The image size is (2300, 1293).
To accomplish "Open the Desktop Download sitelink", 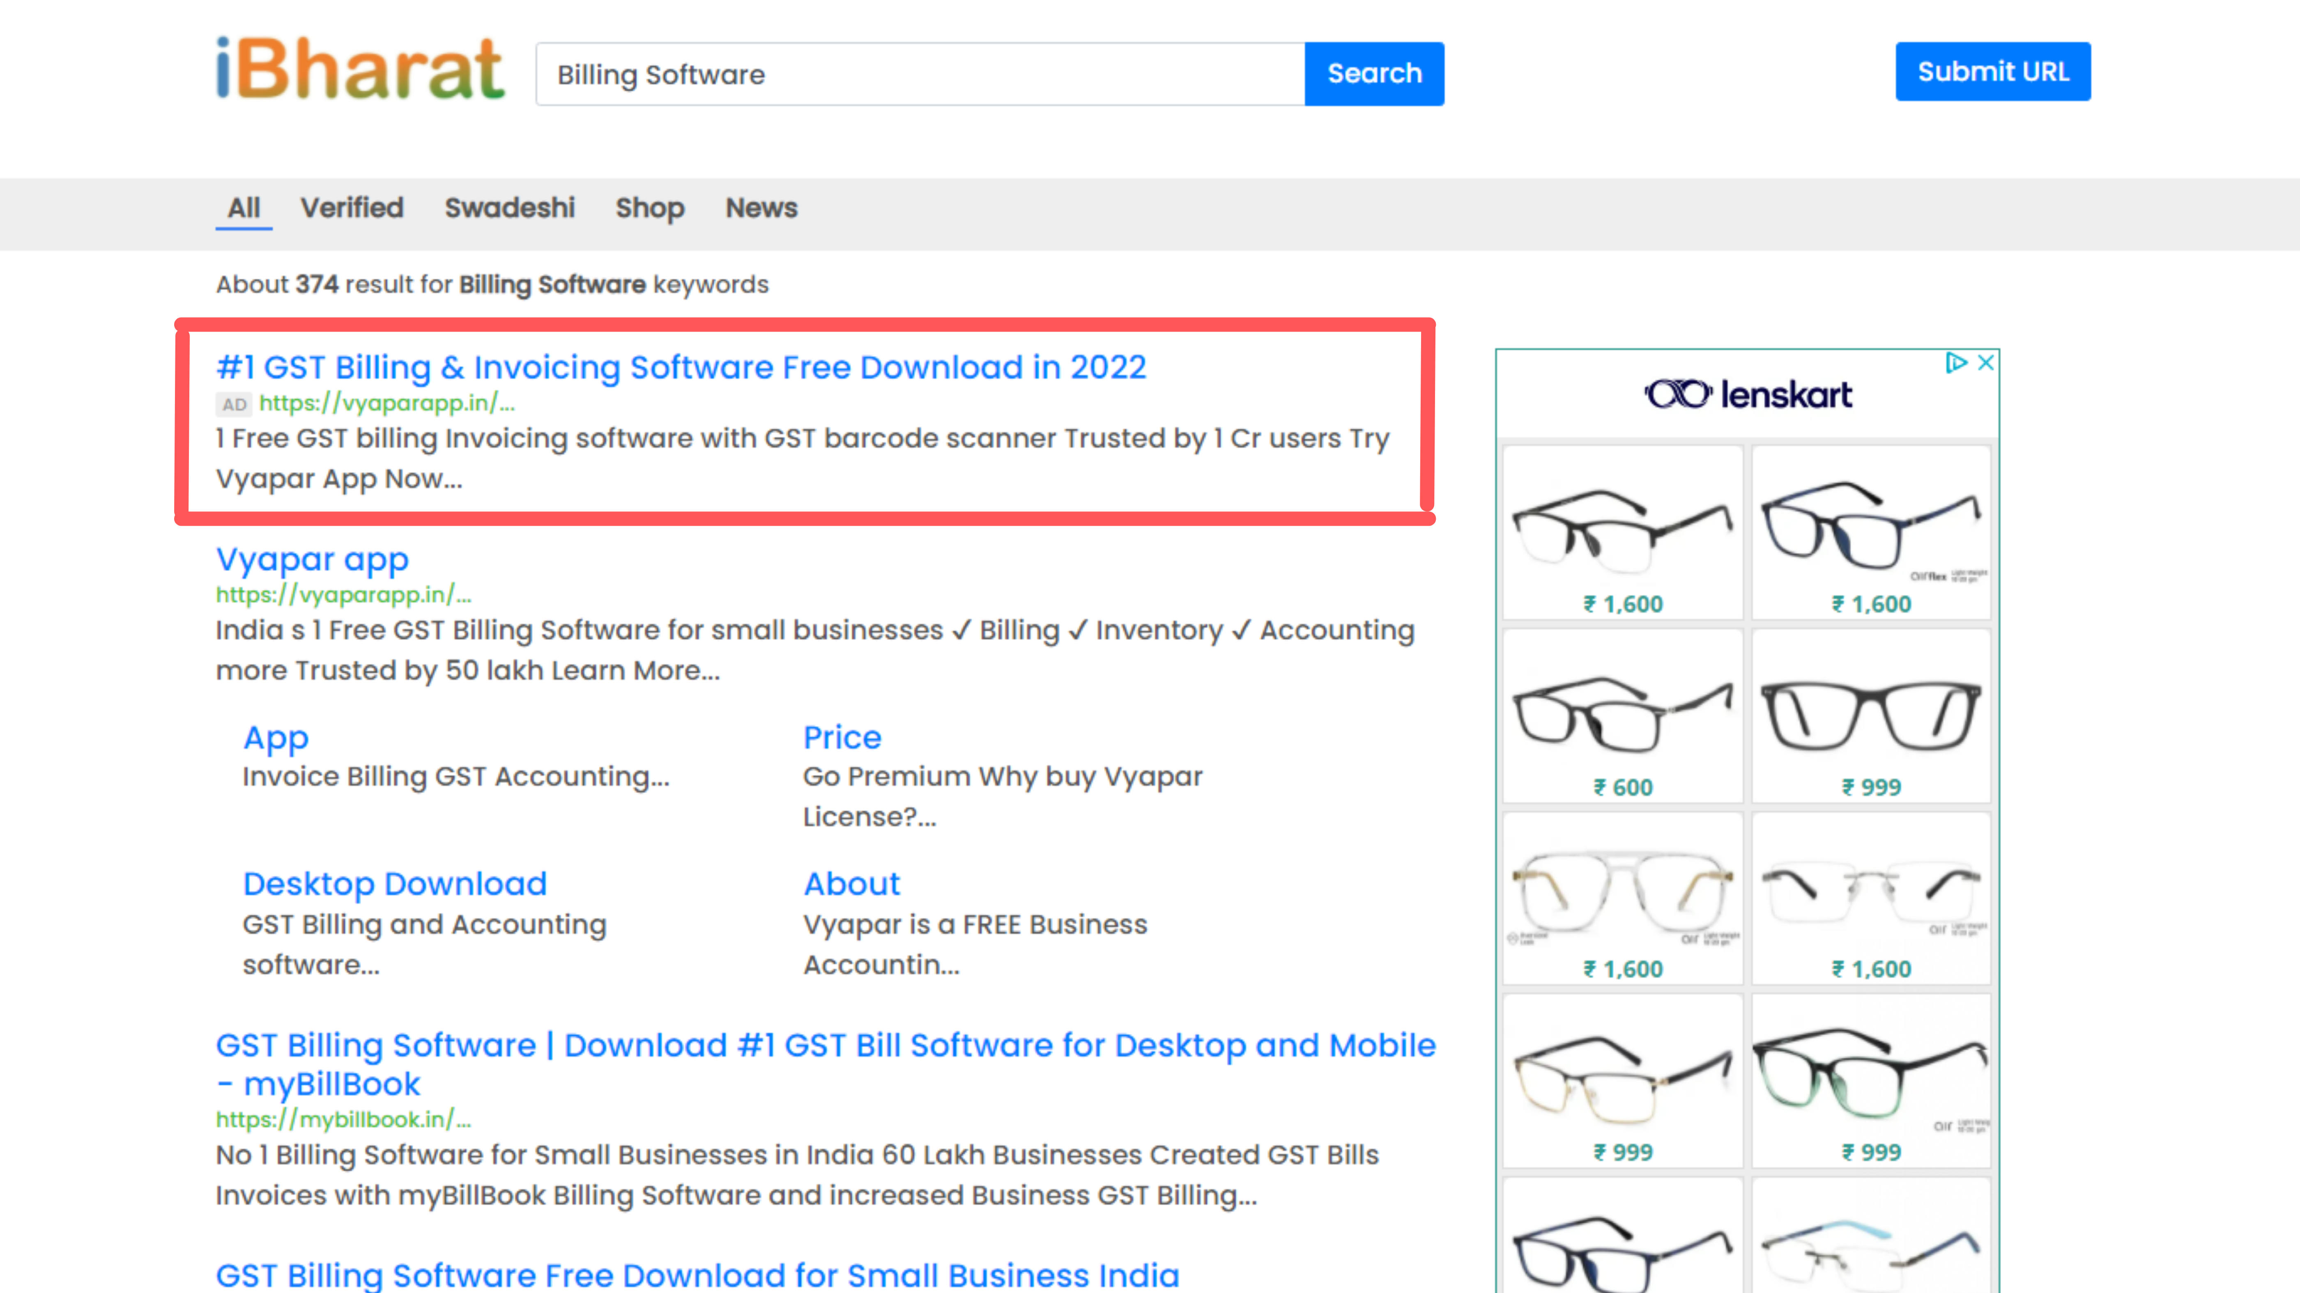I will click(x=395, y=883).
